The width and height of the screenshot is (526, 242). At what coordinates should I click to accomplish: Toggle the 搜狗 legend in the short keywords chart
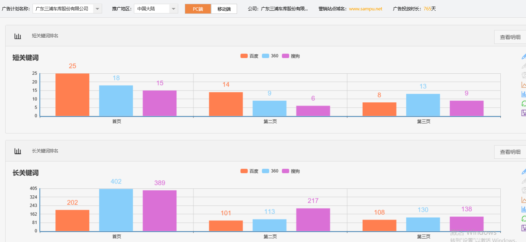tap(291, 56)
